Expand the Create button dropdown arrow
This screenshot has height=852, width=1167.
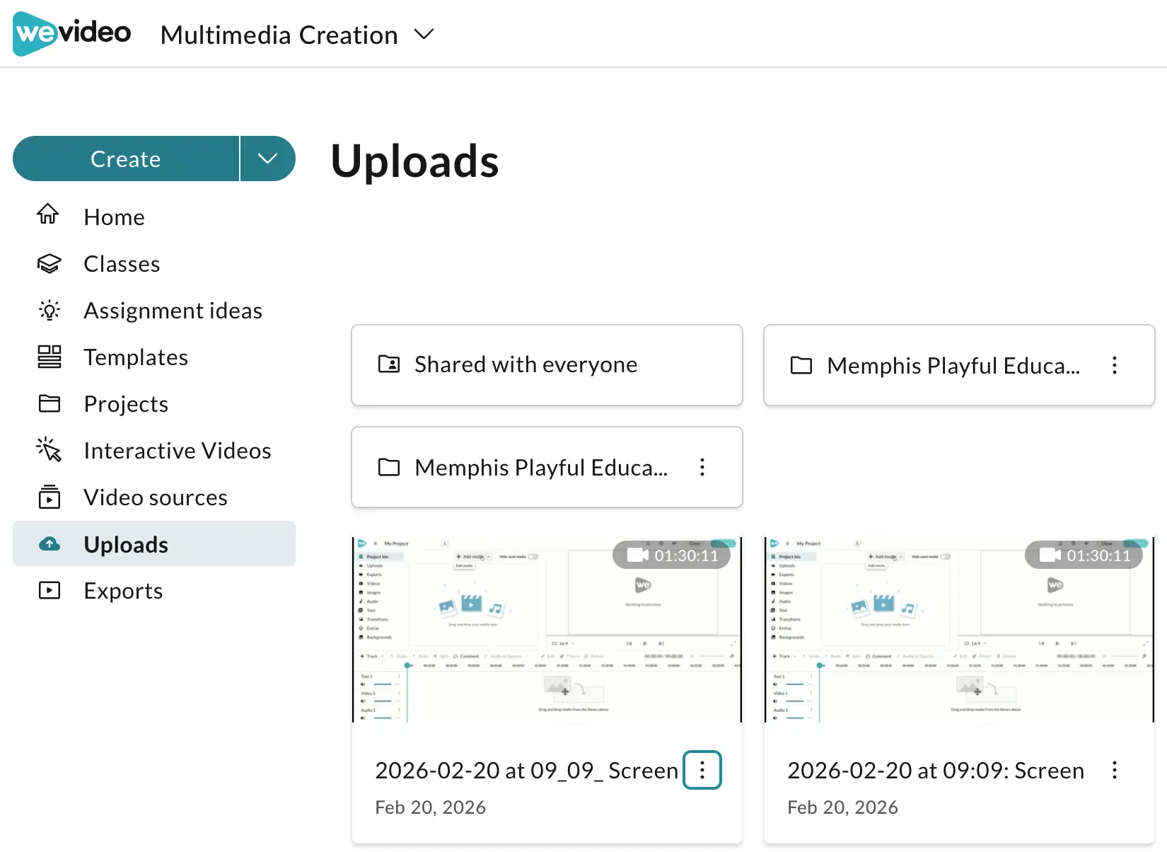click(268, 159)
